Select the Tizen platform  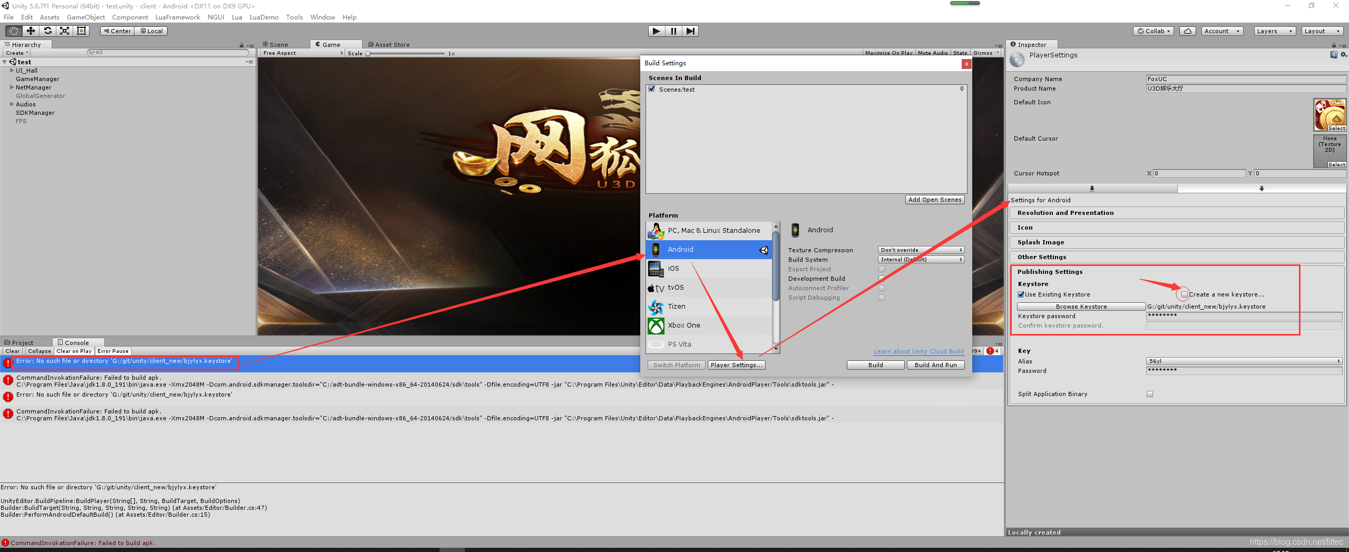[x=709, y=306]
